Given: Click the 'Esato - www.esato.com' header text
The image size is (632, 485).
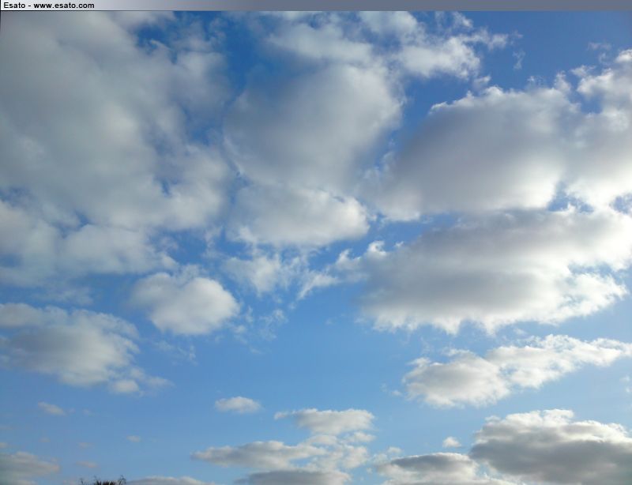Looking at the screenshot, I should pyautogui.click(x=49, y=6).
